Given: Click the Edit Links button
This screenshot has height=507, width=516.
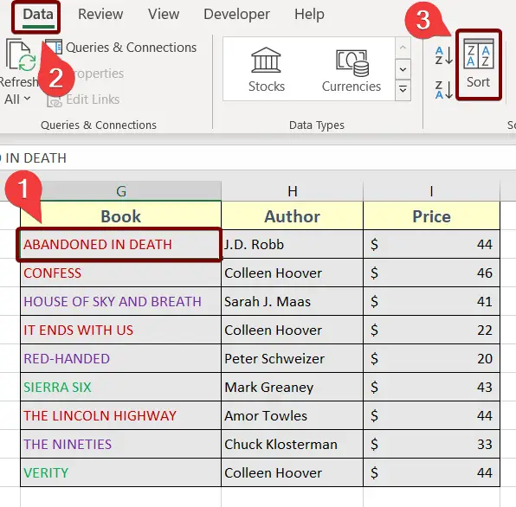Looking at the screenshot, I should (x=83, y=99).
